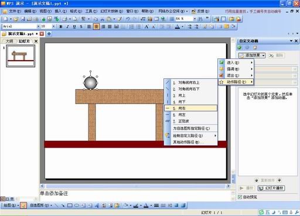Select slide 1 thumbnail
This screenshot has height=216, width=300.
21,56
